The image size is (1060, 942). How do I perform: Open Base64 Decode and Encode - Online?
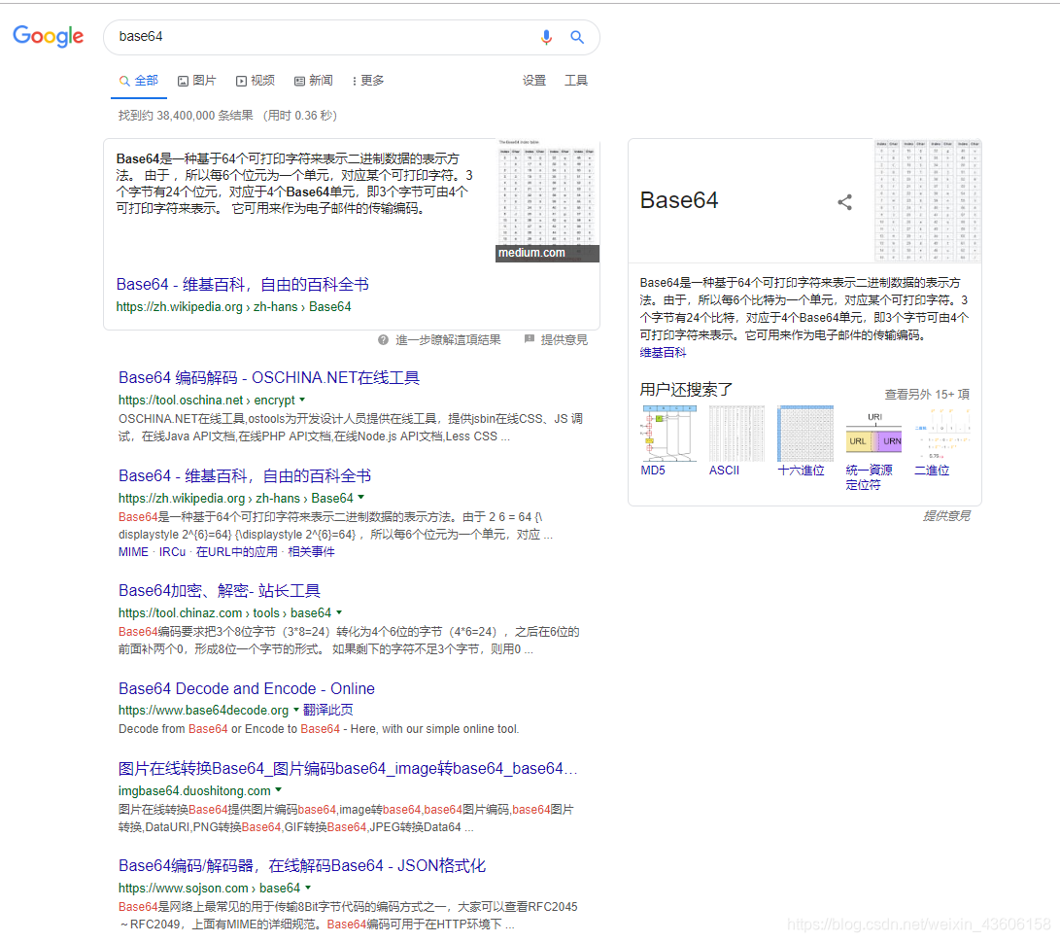pyautogui.click(x=246, y=688)
